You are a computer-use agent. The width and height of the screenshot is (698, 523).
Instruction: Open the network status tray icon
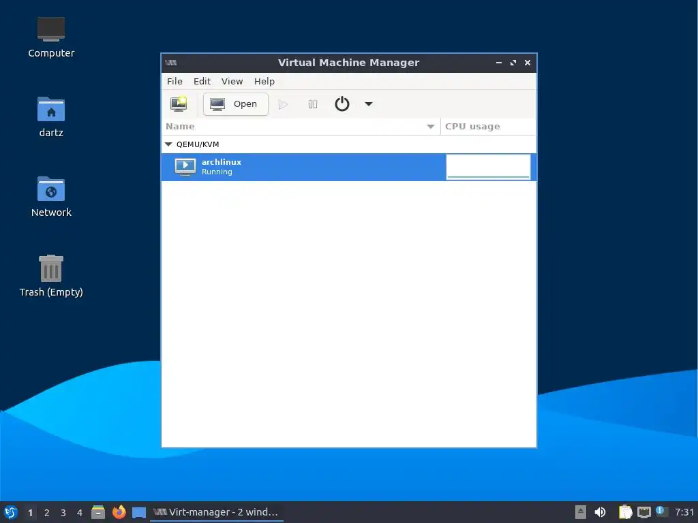point(643,512)
